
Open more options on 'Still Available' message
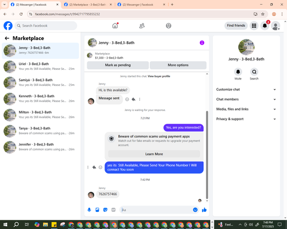coord(88,167)
